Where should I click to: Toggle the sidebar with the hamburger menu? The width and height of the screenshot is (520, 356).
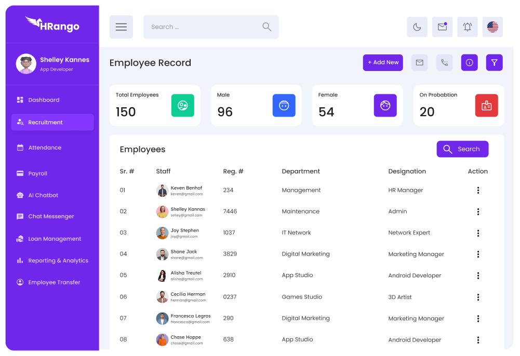click(x=121, y=27)
